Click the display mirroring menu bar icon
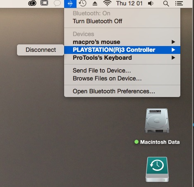Image resolution: width=194 pixels, height=187 pixels. (44, 3)
